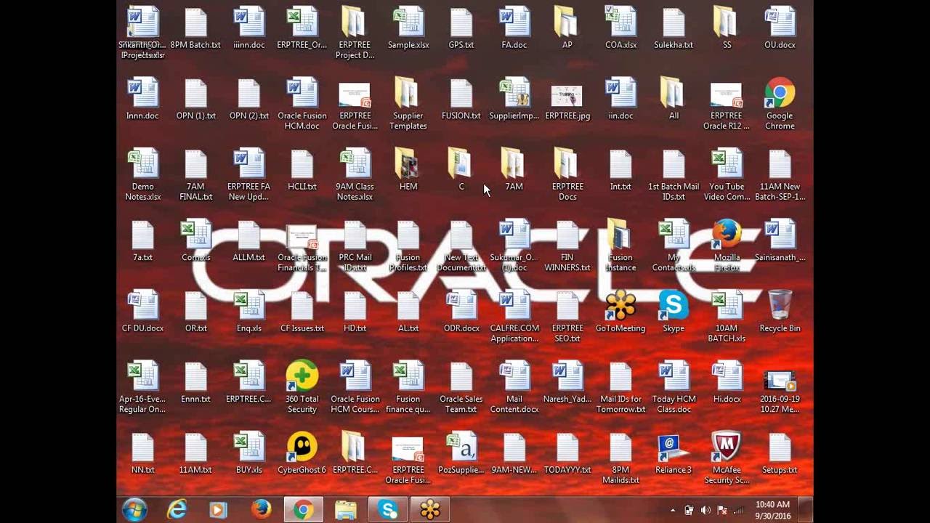Select the FUSION.txt file
The width and height of the screenshot is (930, 523).
461,100
